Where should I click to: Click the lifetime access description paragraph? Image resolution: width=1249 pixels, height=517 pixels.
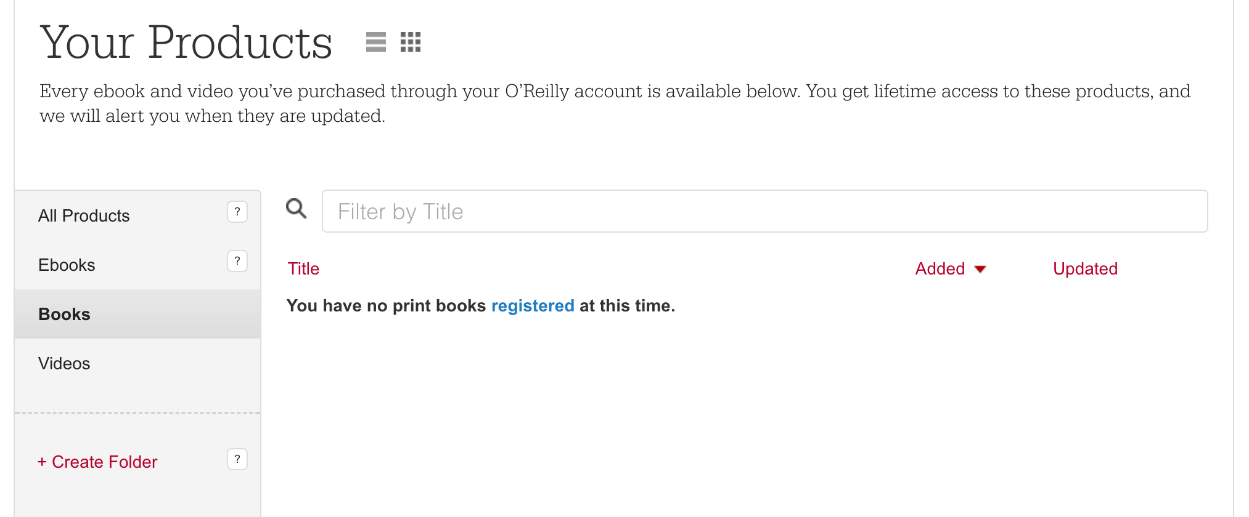tap(615, 103)
